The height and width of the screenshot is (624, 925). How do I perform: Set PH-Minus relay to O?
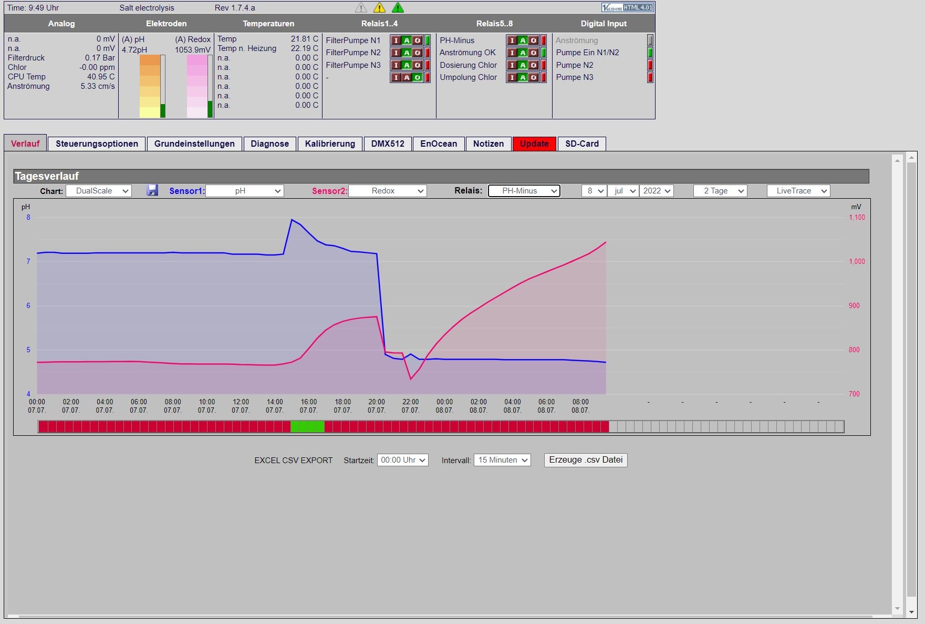[533, 40]
